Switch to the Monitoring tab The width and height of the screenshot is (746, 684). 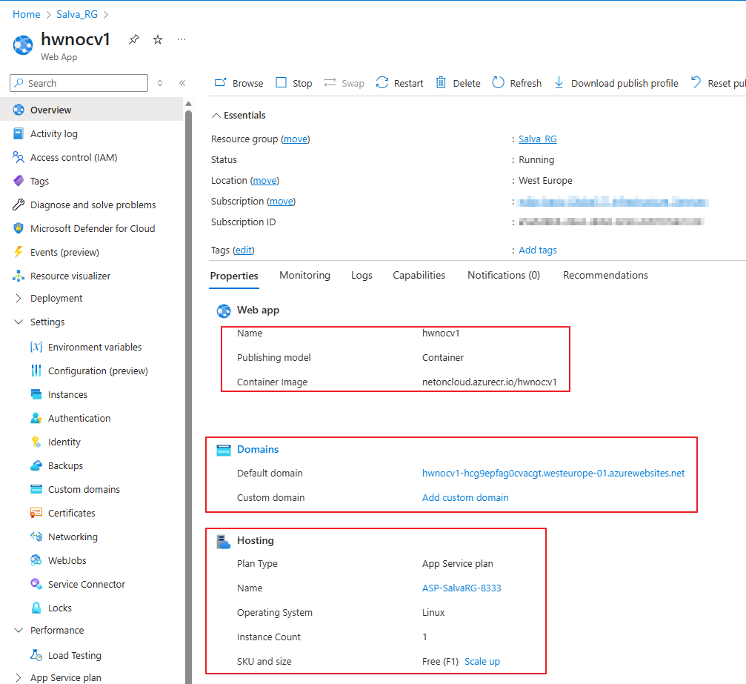[x=304, y=275]
